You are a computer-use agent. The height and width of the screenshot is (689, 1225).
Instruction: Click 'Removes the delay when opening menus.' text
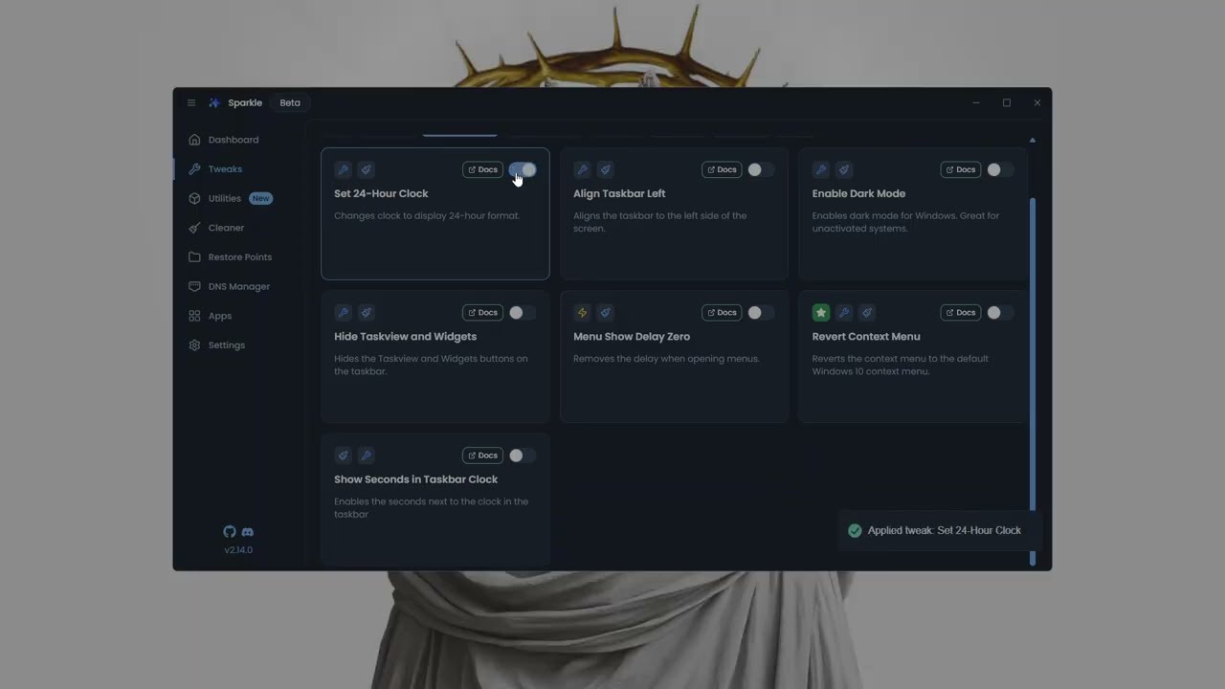(x=666, y=359)
